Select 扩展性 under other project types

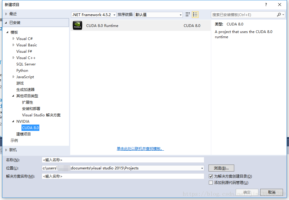(28, 102)
